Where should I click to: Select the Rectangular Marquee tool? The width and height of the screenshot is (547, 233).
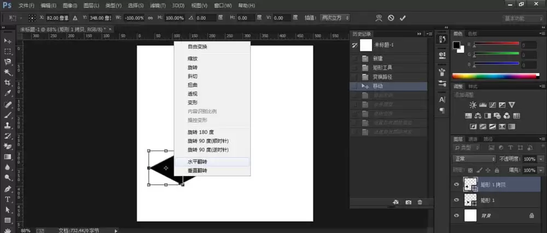click(8, 51)
